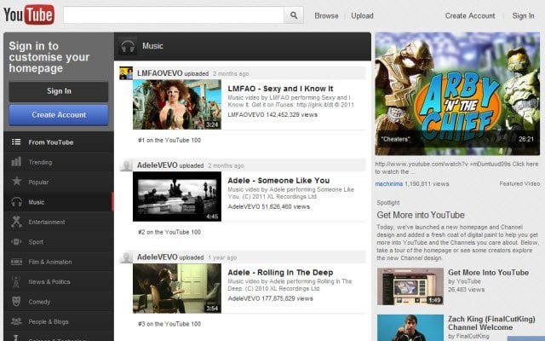Play the Rolling In The Deep thumbnail
Screen dimensions: 545x341
coord(177,288)
